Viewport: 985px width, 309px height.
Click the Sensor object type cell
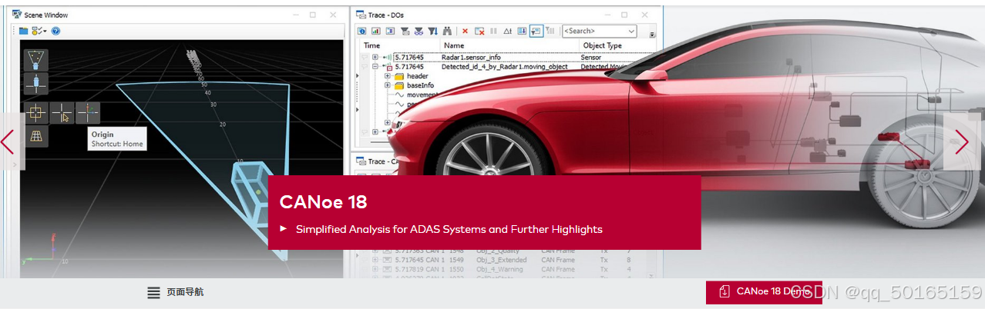coord(591,57)
